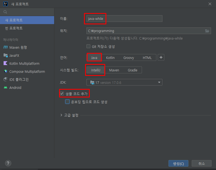Select 새 프로젝트 in sidebar
This screenshot has height=170, width=216.
[27, 20]
